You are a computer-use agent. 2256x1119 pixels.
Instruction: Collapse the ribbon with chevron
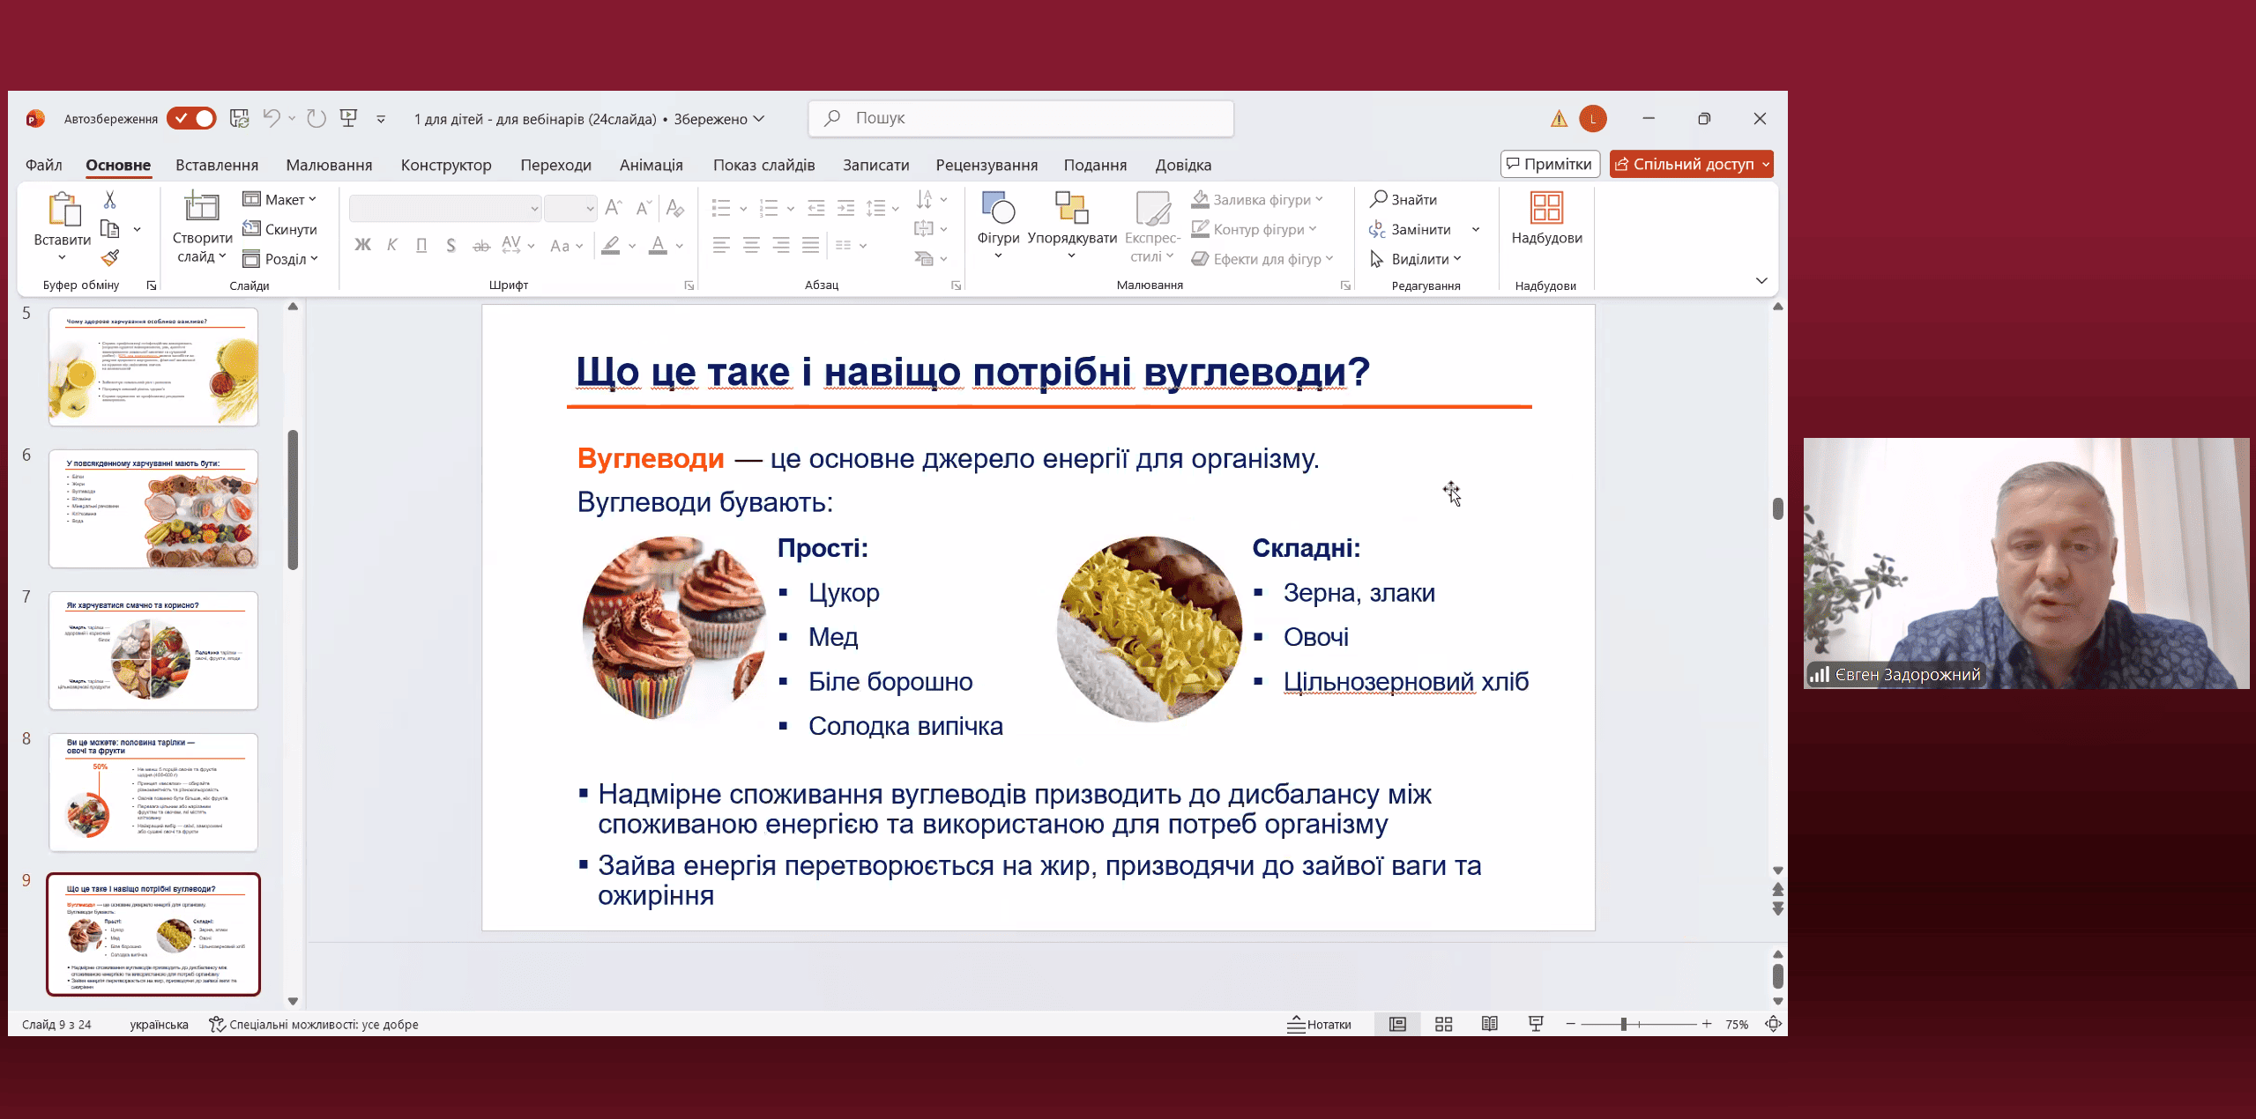(1761, 280)
